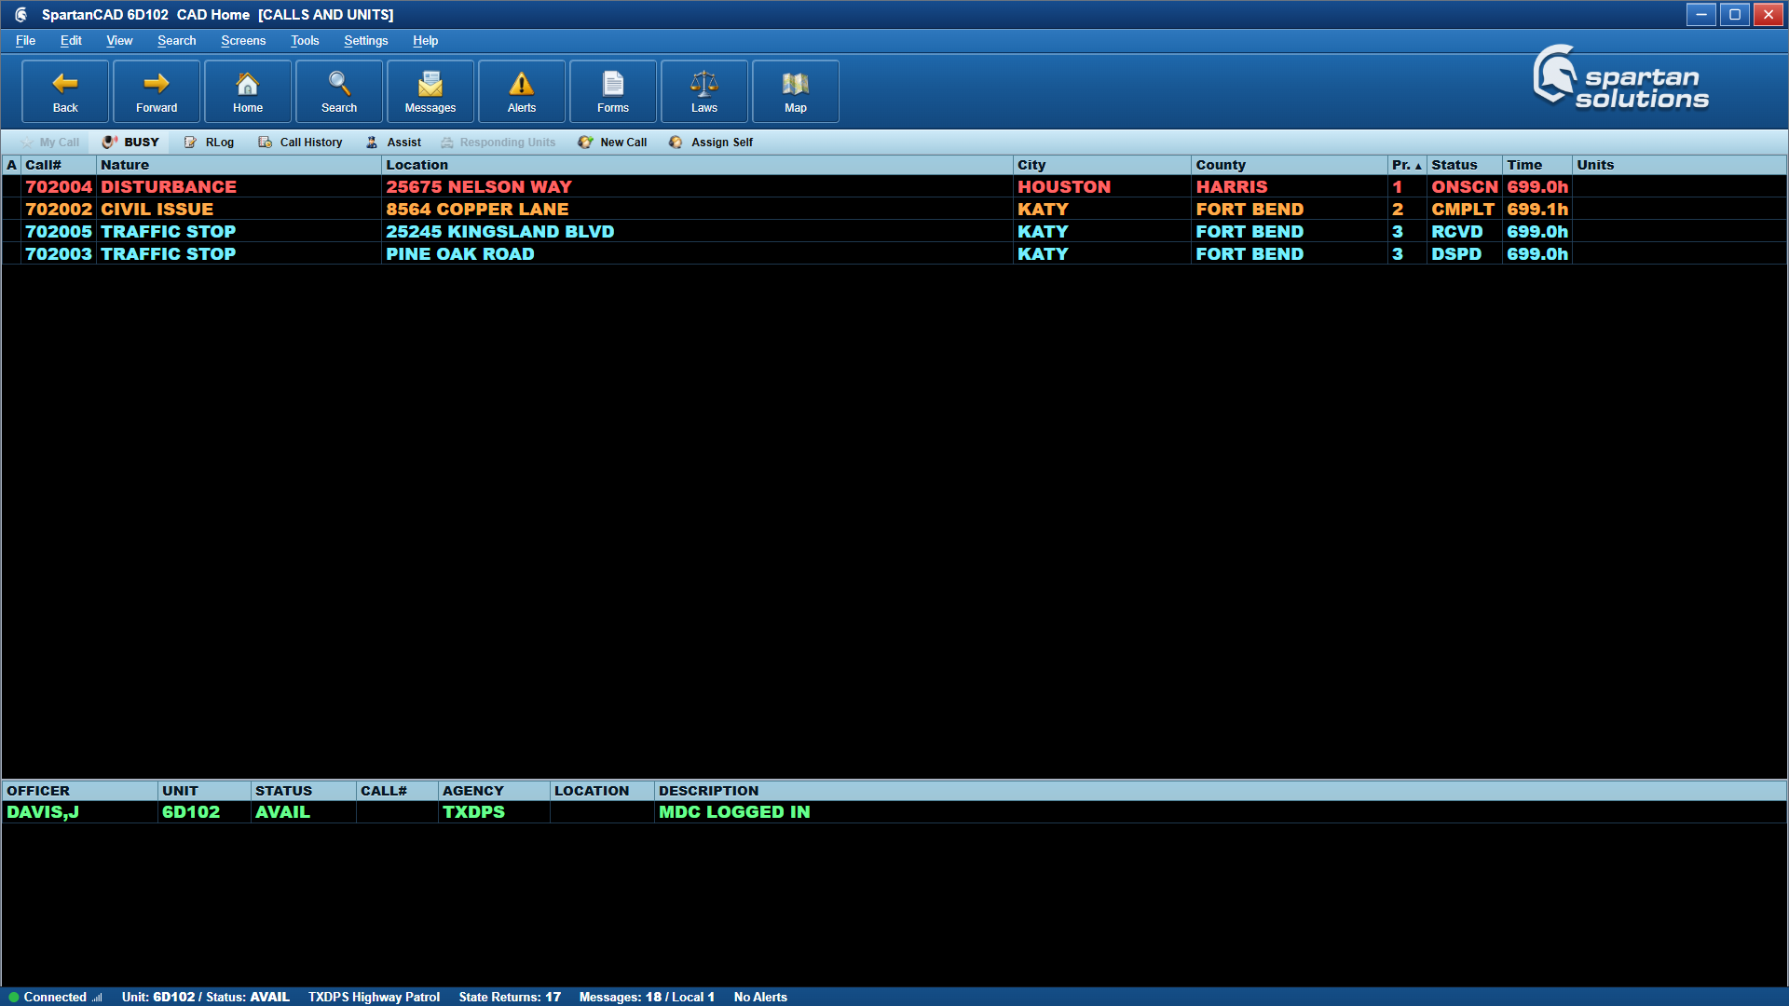Select officer DAVIS,J unit row
Screen dimensions: 1789x1006
(894, 812)
